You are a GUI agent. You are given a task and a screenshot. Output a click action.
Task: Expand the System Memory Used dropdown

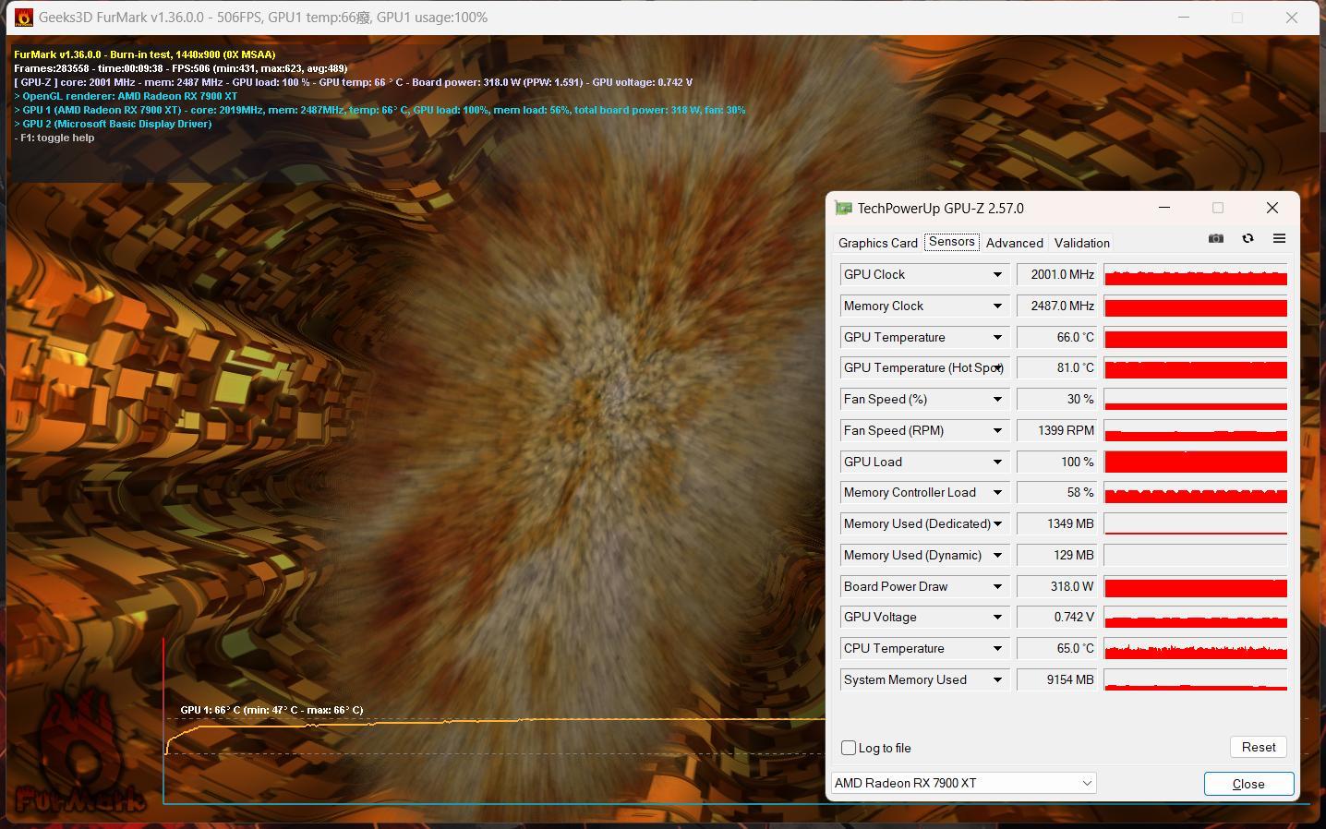(x=997, y=679)
